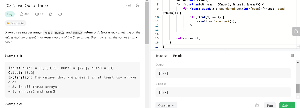Click code line number 15
Viewport: 300px width, 108px height.
pos(157,38)
